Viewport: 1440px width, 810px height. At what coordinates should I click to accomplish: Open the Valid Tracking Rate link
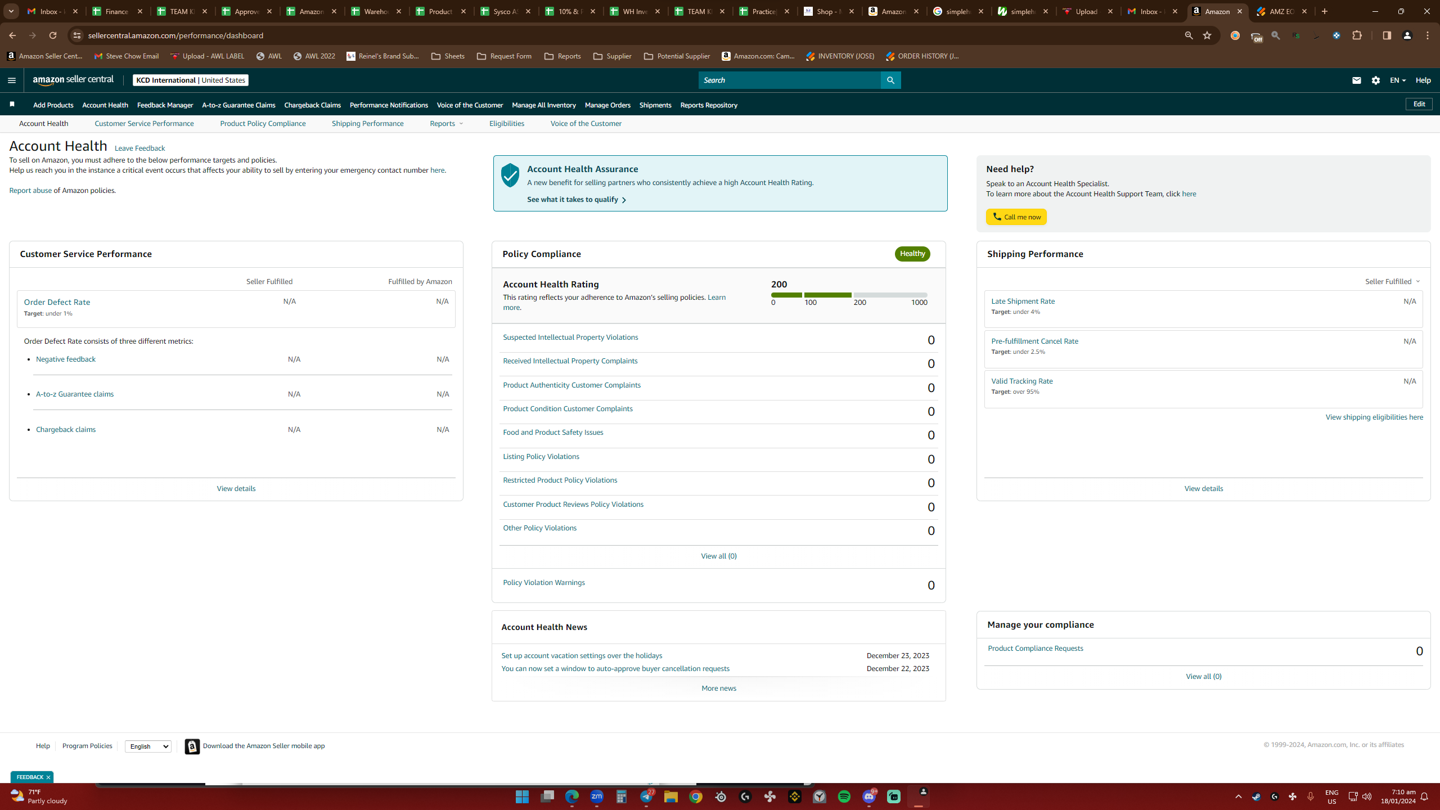point(1022,381)
